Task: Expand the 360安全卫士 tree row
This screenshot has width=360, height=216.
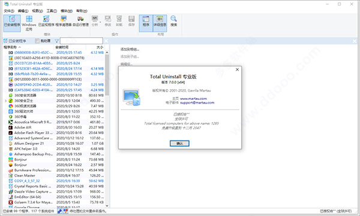Action: coord(6,101)
